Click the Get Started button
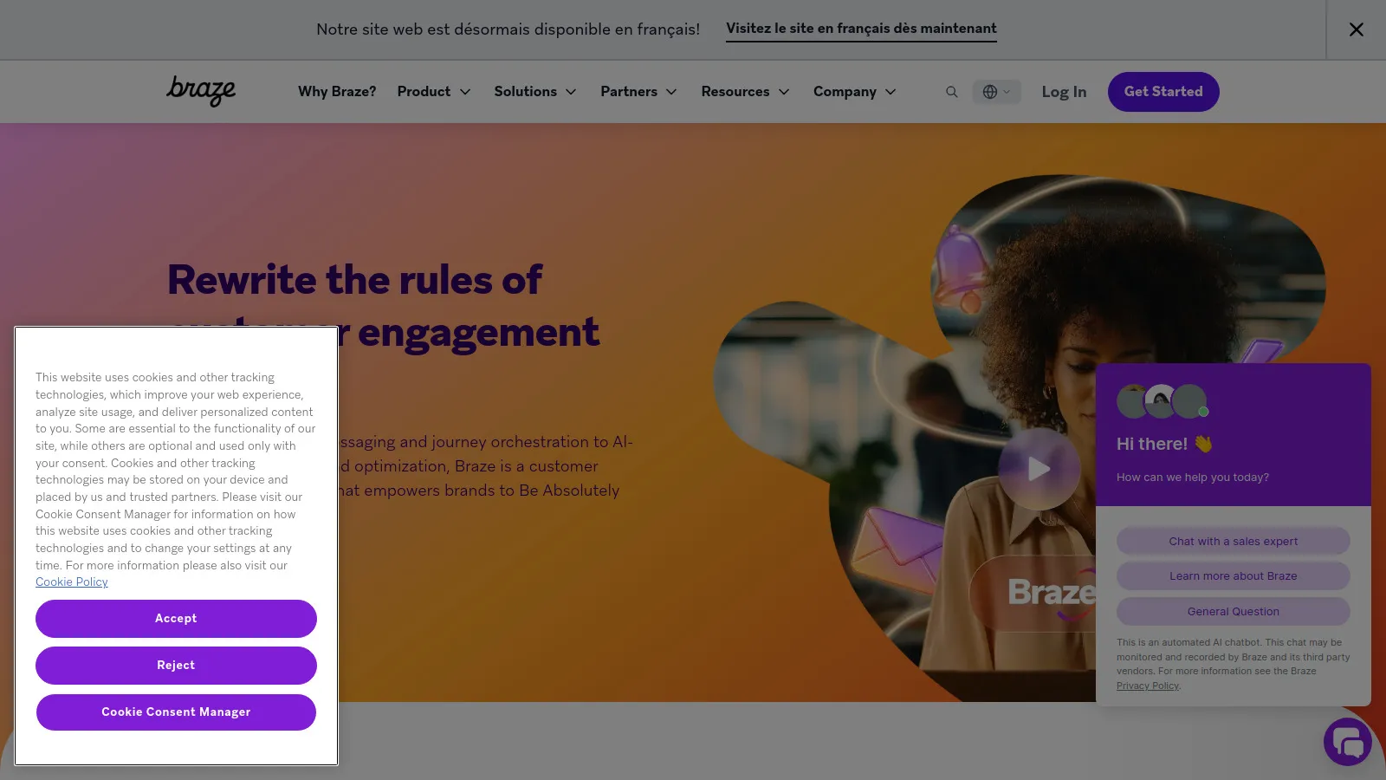The width and height of the screenshot is (1386, 780). [1163, 91]
